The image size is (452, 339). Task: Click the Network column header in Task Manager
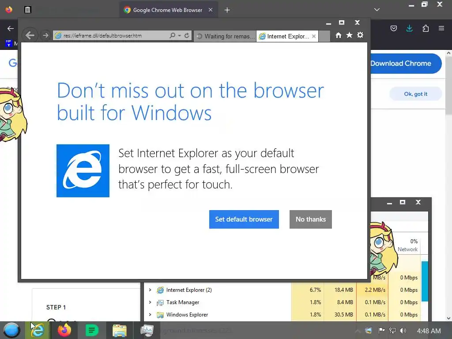pyautogui.click(x=407, y=245)
